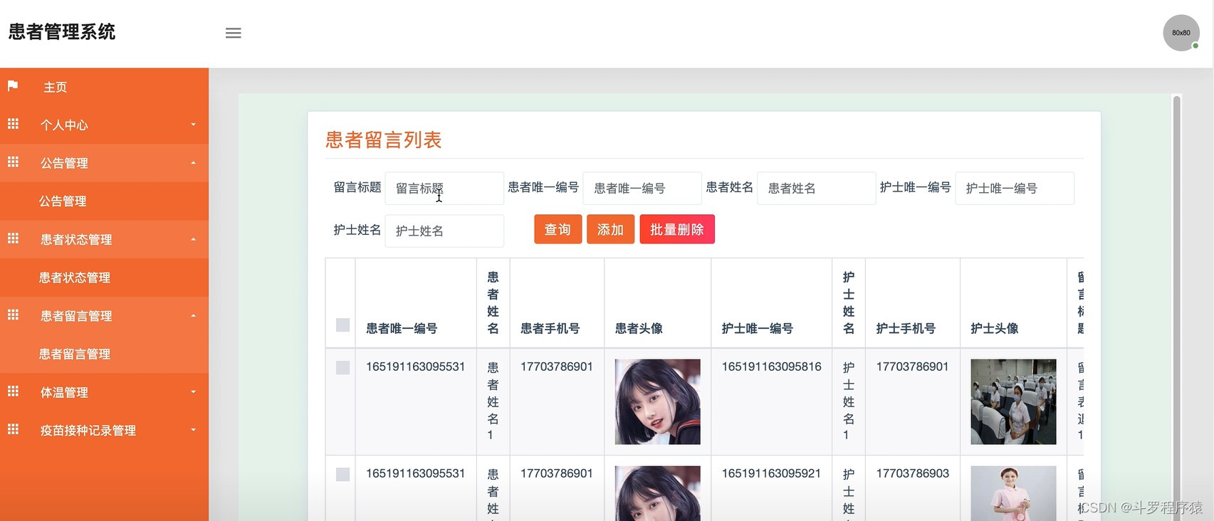Click nurse phone cell 17703786903
Screen dimensions: 1214x521
[912, 473]
